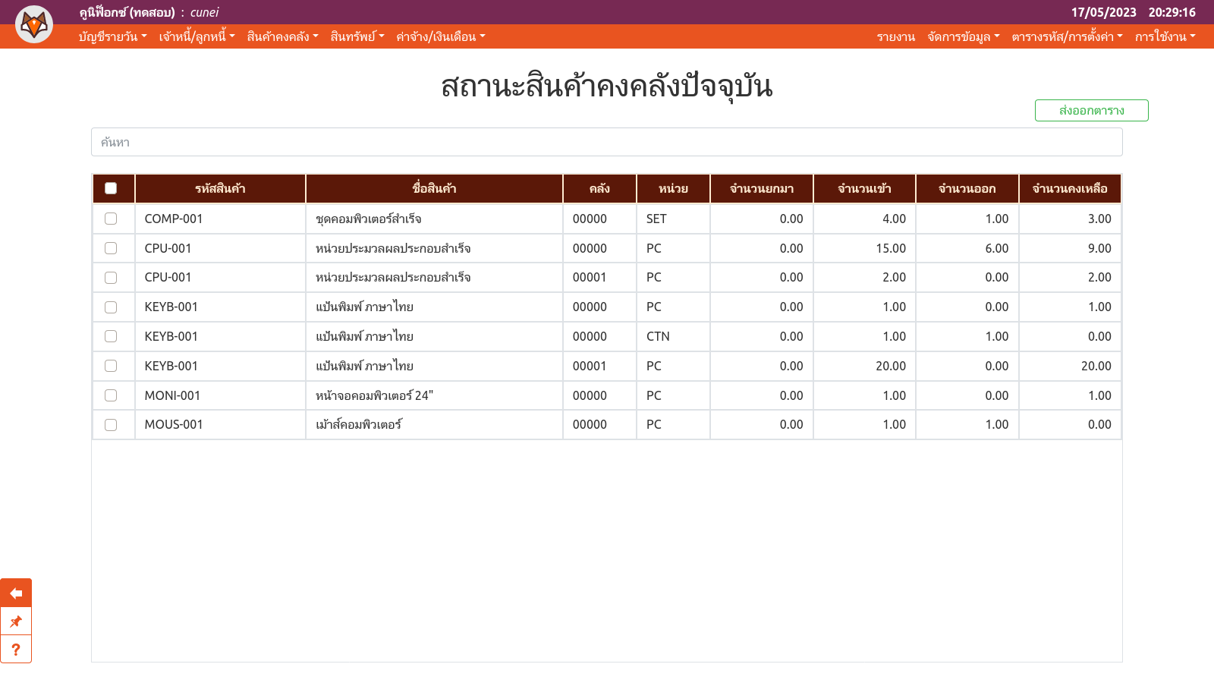Open the การใช้งาน menu
Screen dimensions: 1214x683
pyautogui.click(x=1165, y=36)
